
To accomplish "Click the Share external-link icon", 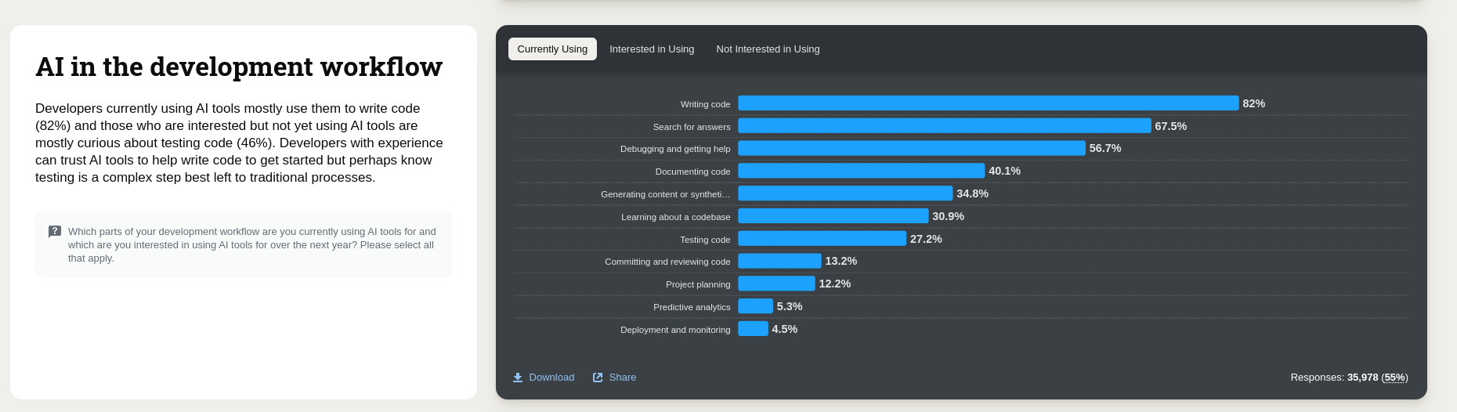I will point(598,378).
